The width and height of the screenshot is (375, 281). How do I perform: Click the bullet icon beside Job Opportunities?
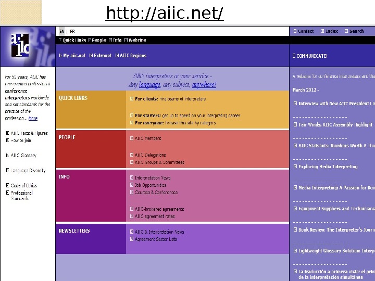click(x=132, y=185)
